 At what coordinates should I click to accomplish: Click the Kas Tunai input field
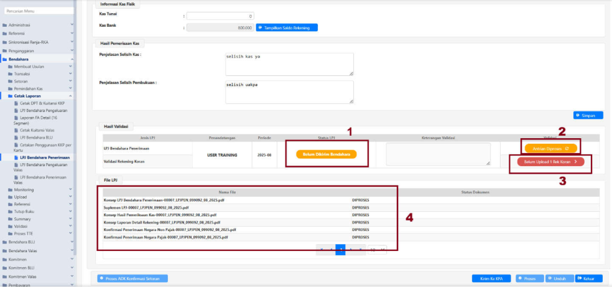pyautogui.click(x=220, y=16)
